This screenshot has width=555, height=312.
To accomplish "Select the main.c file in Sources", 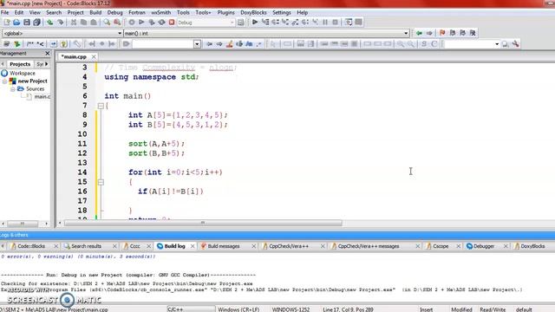I will point(42,96).
